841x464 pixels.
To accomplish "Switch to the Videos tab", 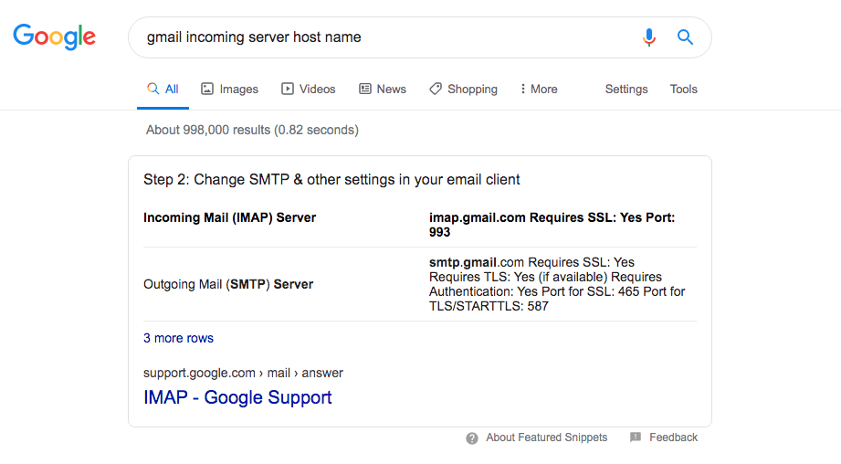I will (309, 89).
